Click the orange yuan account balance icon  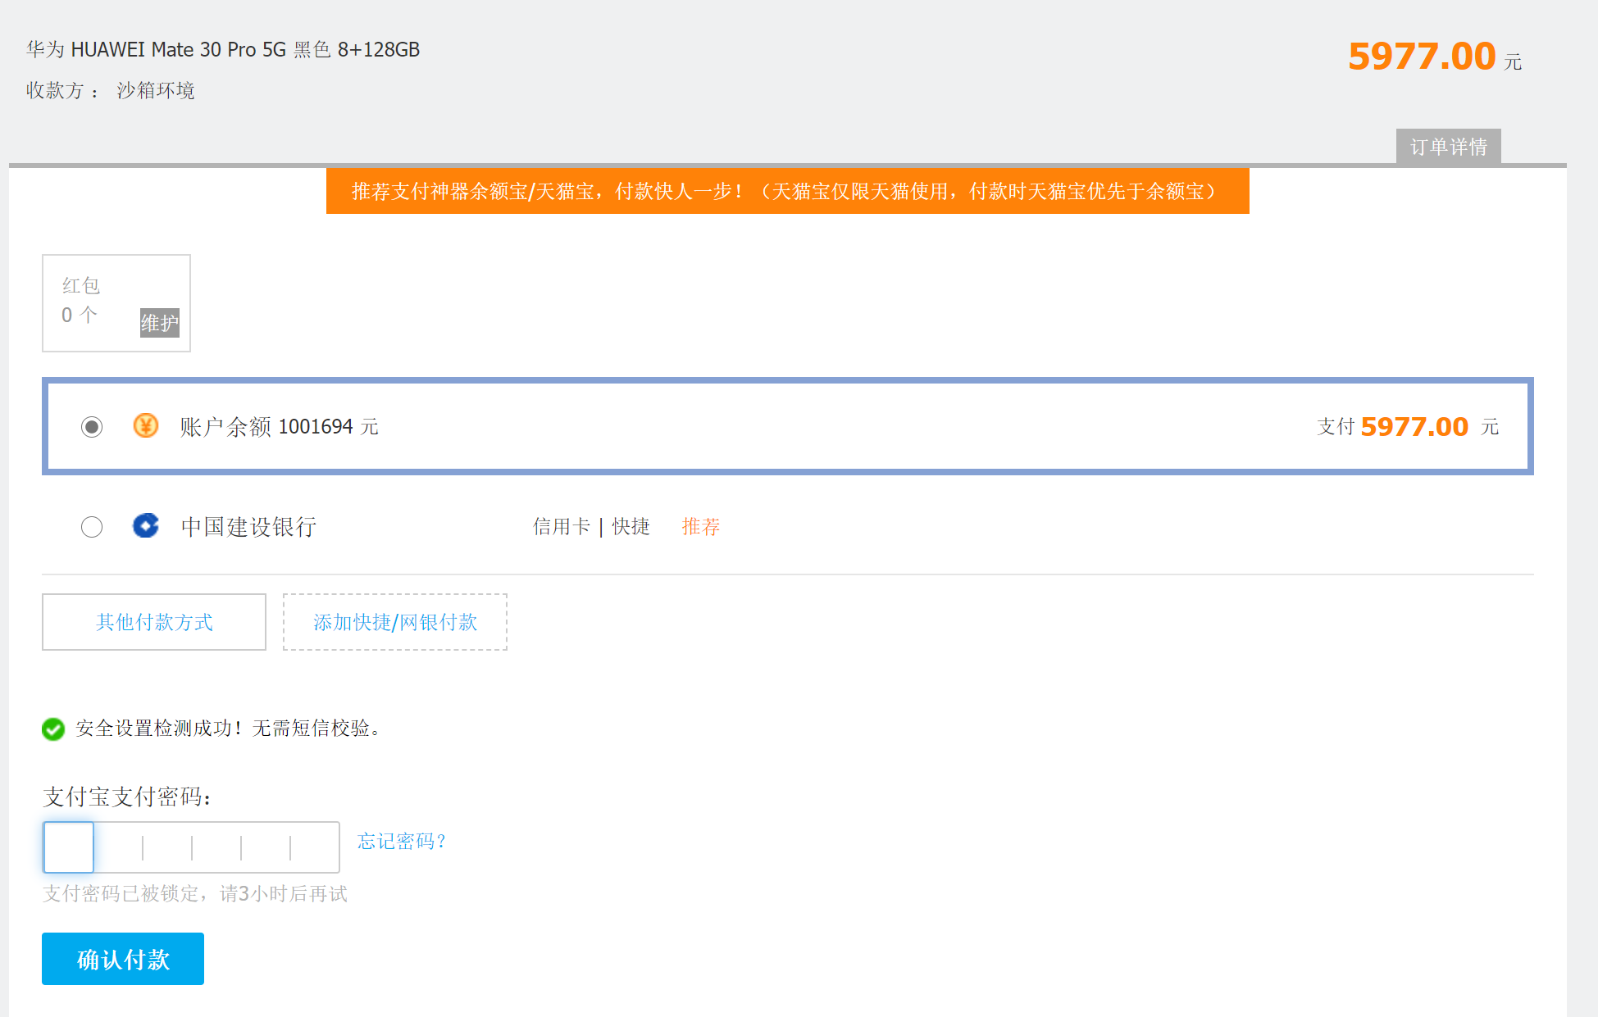(x=146, y=425)
